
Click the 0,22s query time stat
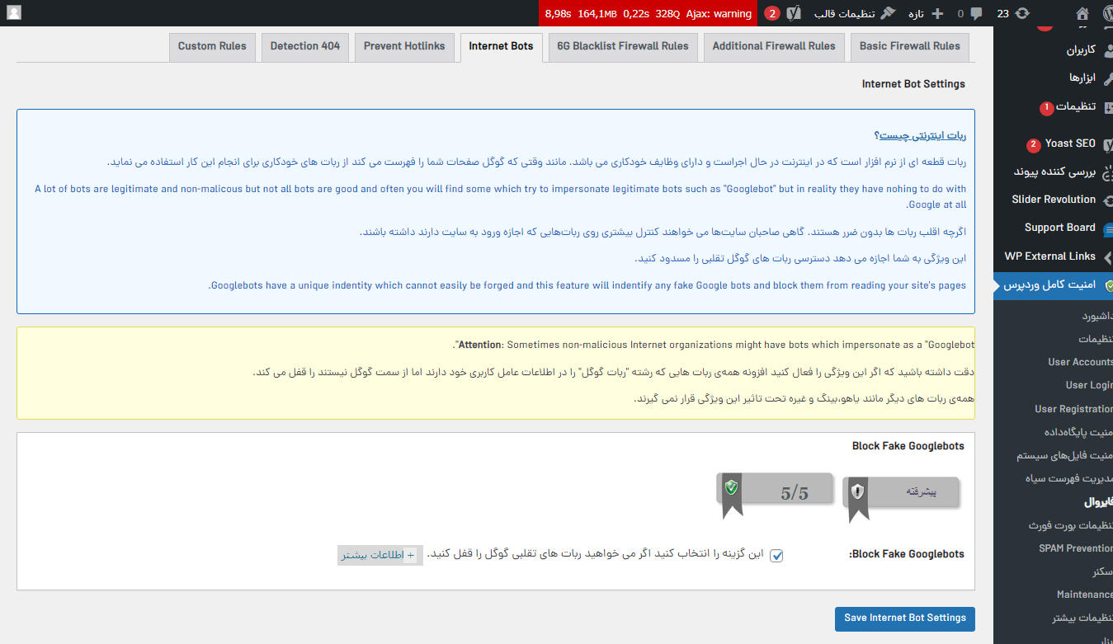(x=636, y=13)
